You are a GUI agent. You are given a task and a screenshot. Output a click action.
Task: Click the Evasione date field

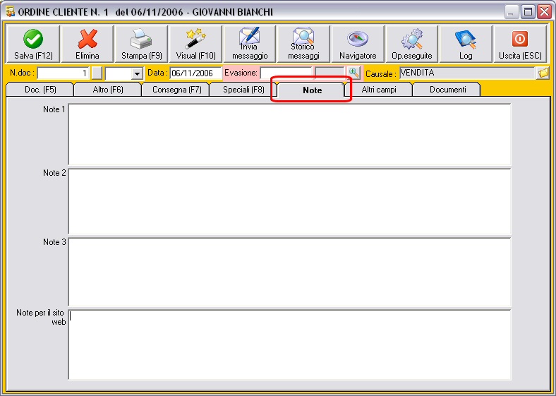pyautogui.click(x=286, y=73)
